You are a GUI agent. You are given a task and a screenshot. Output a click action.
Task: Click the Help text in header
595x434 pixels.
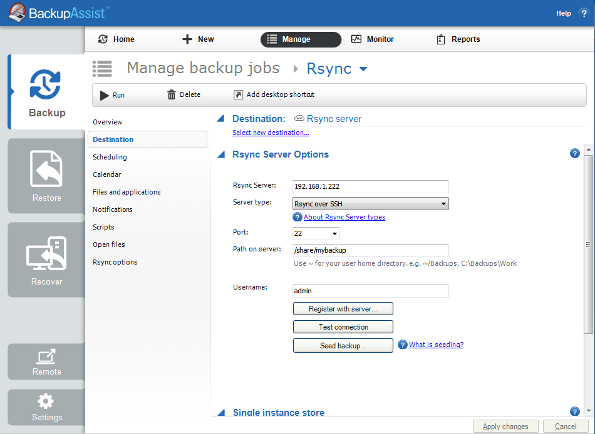tap(564, 13)
